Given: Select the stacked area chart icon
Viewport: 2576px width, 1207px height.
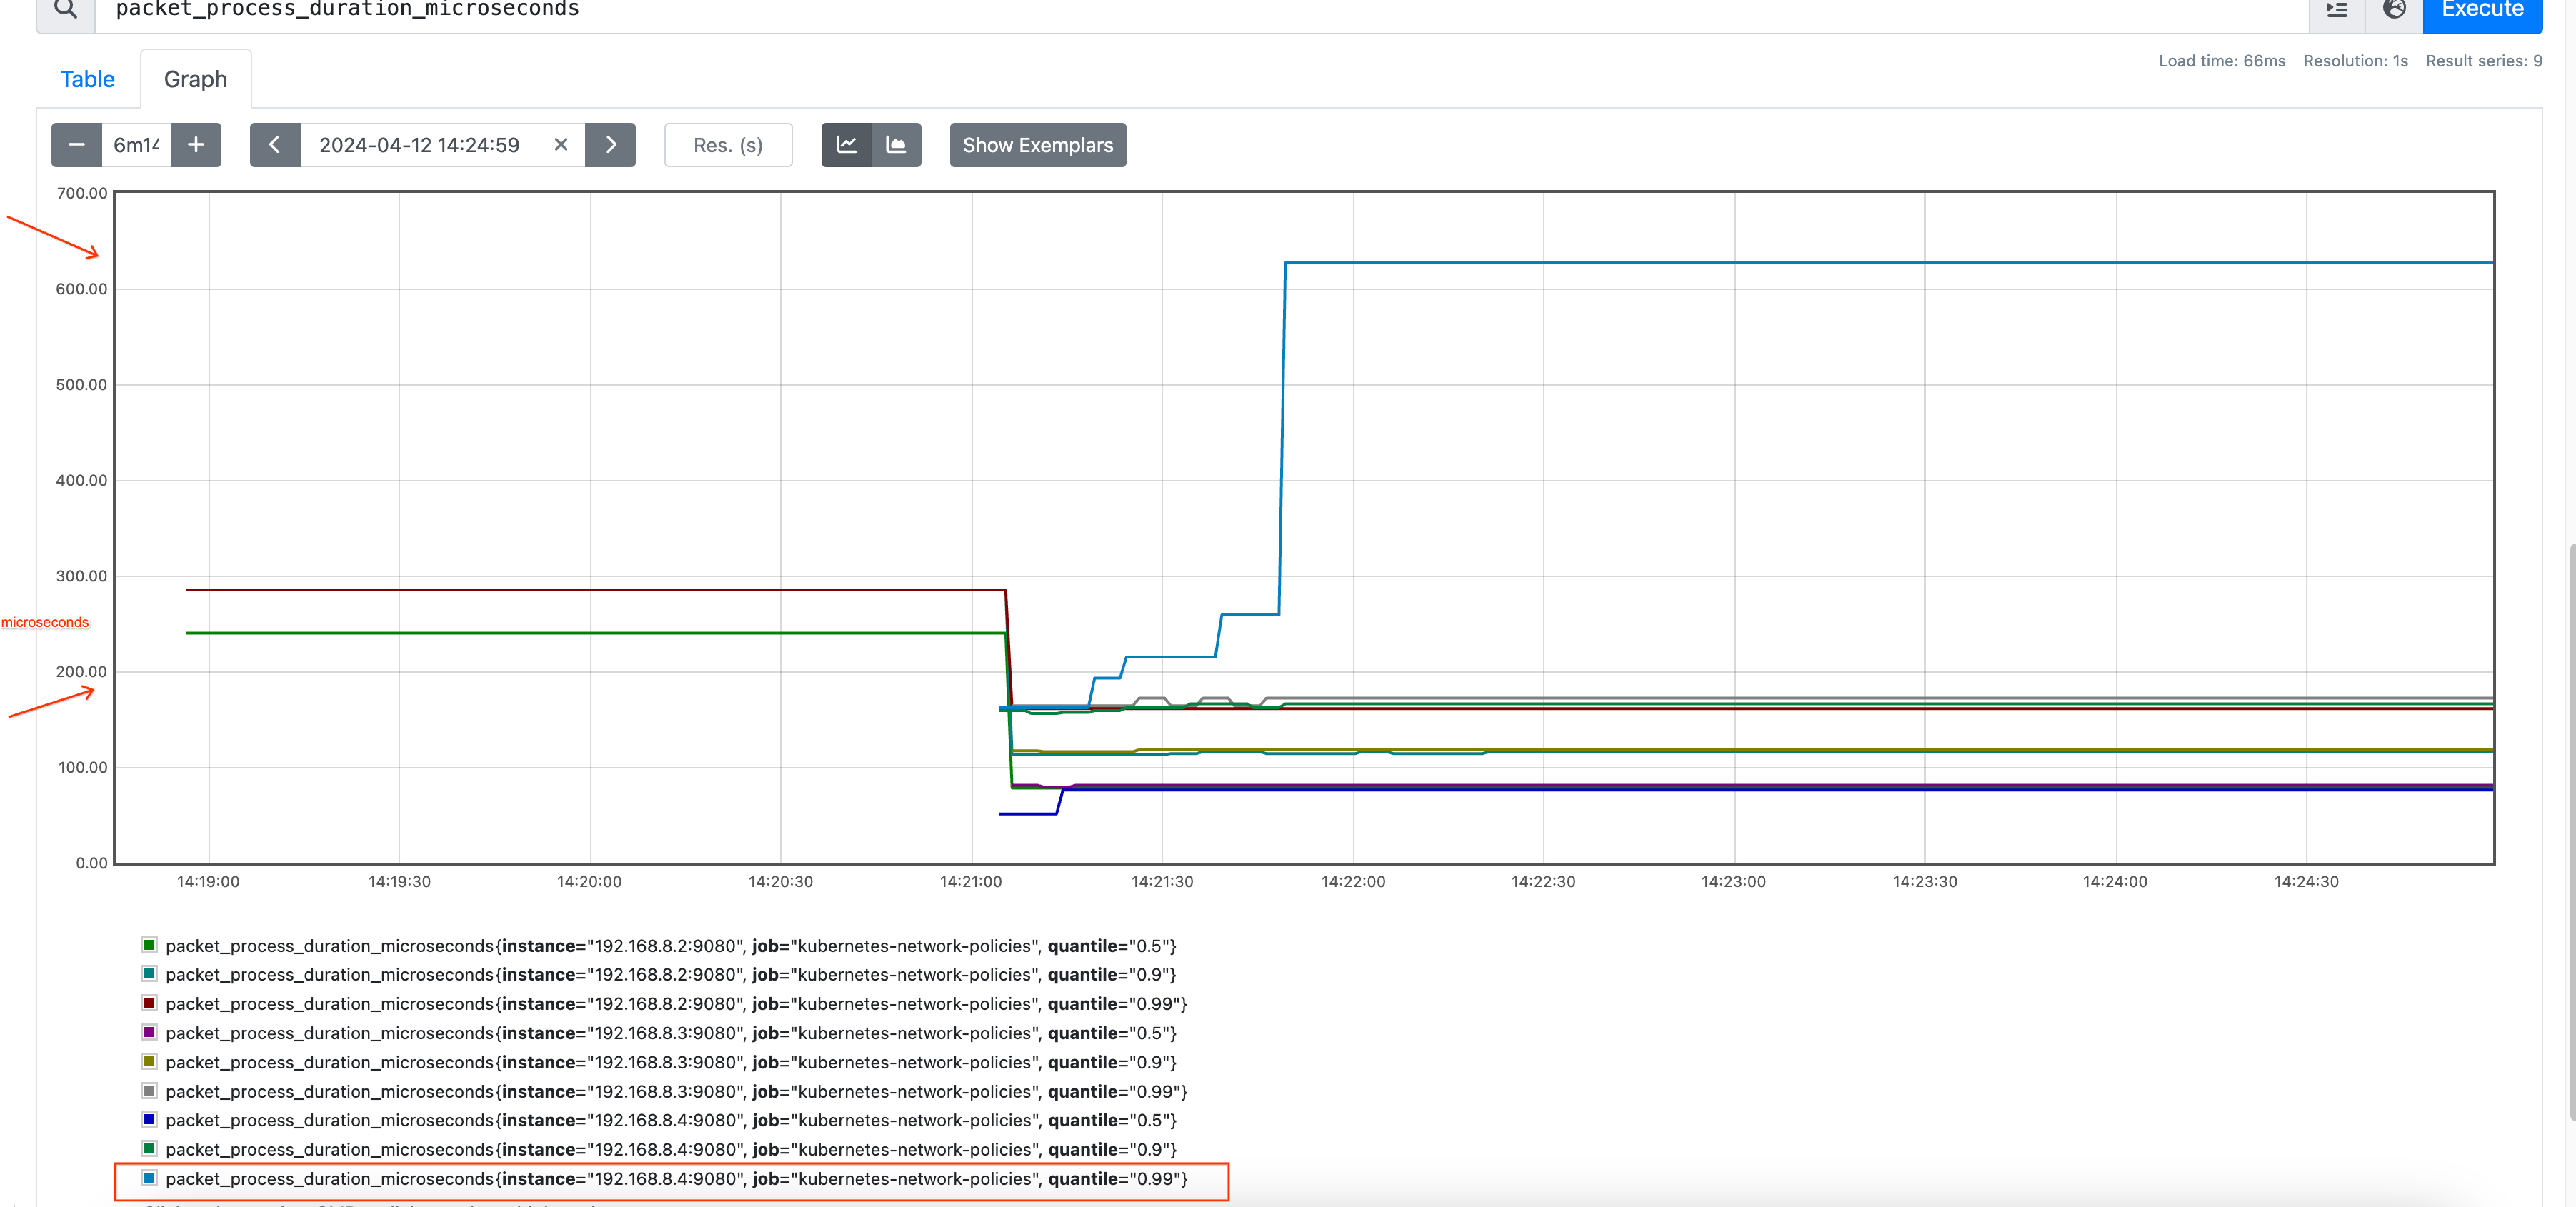Looking at the screenshot, I should pyautogui.click(x=897, y=145).
